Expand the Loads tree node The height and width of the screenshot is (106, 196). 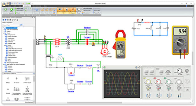[x=5, y=59]
